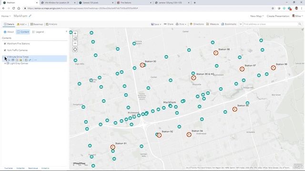Switch to the Legend tab
The width and height of the screenshot is (305, 171).
point(38,32)
